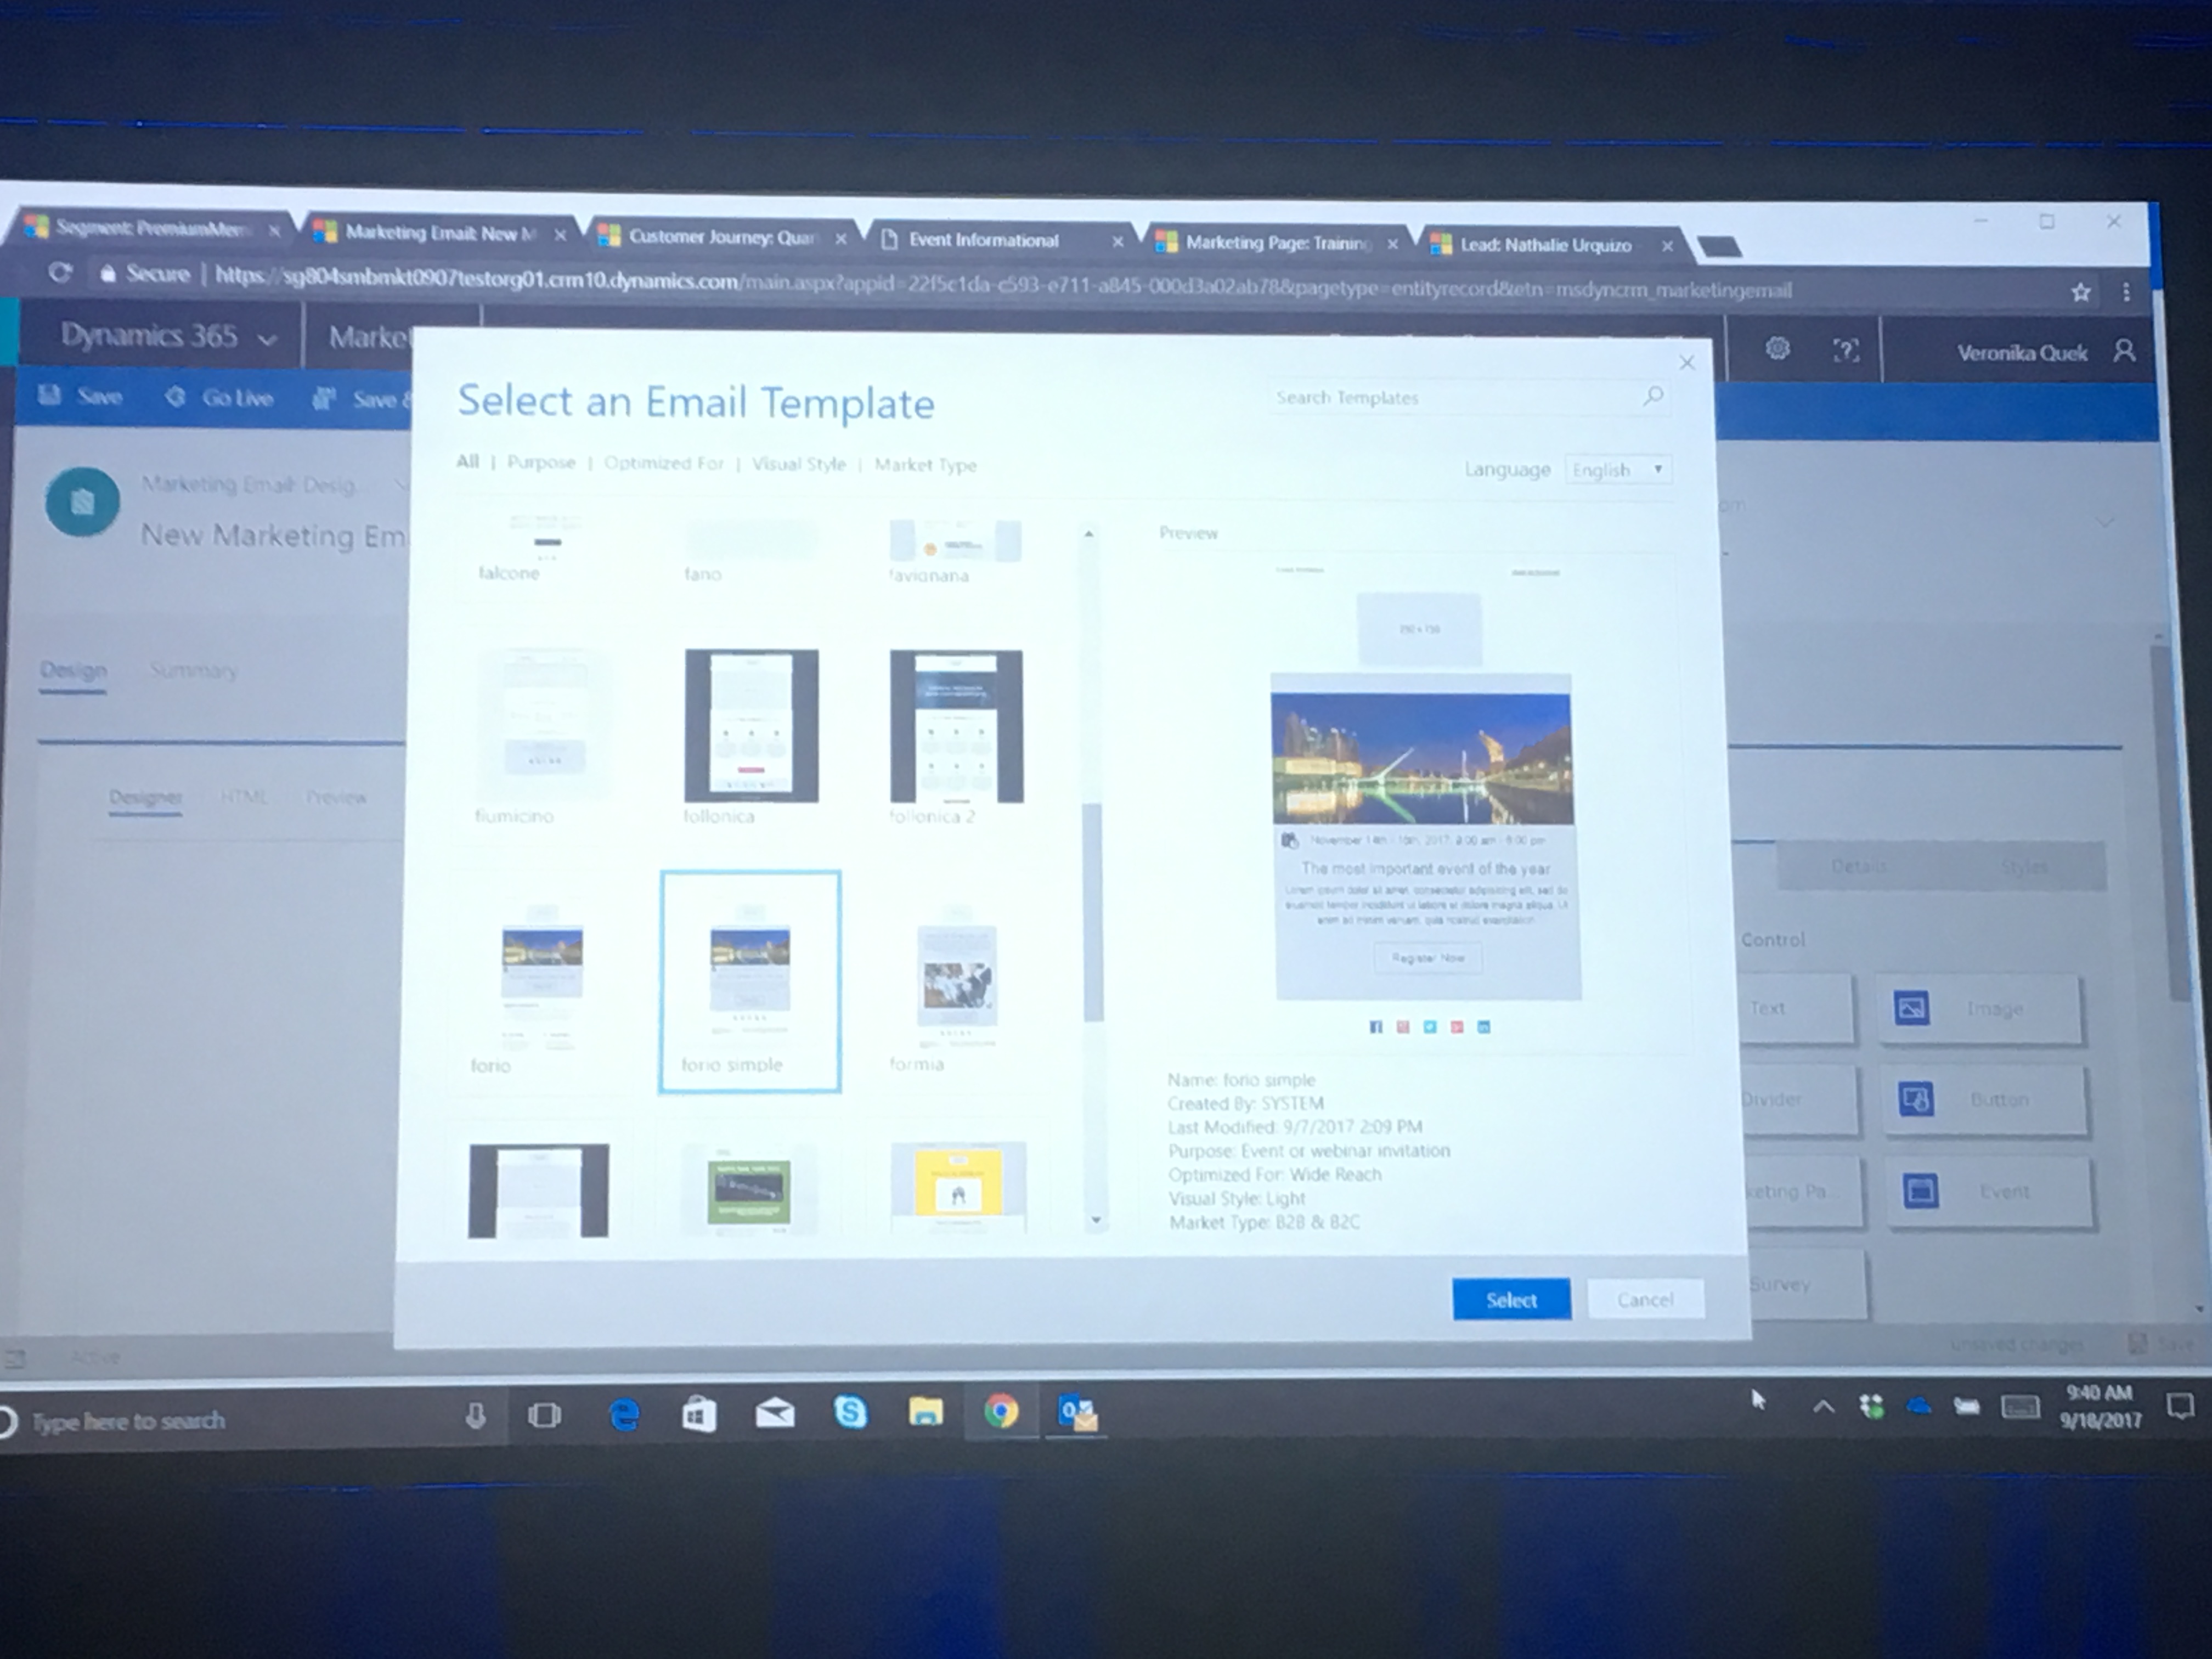
Task: Click the LinkedIn icon in preview
Action: click(x=1483, y=1027)
